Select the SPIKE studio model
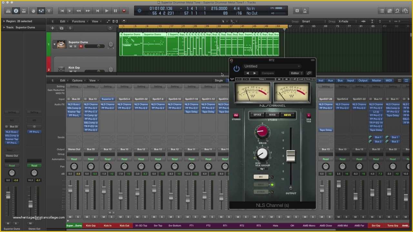The width and height of the screenshot is (413, 232). click(x=257, y=115)
